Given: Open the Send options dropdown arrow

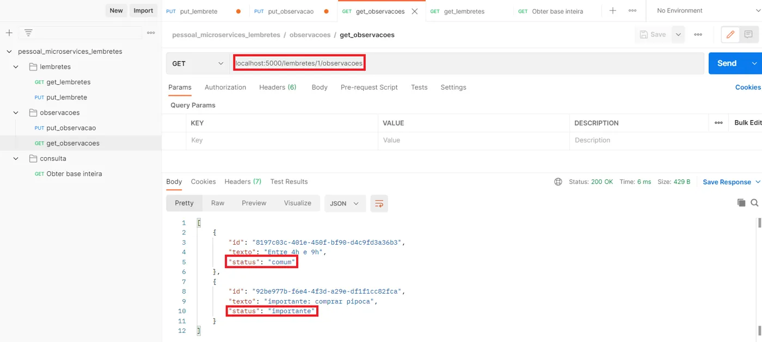Looking at the screenshot, I should tap(754, 64).
